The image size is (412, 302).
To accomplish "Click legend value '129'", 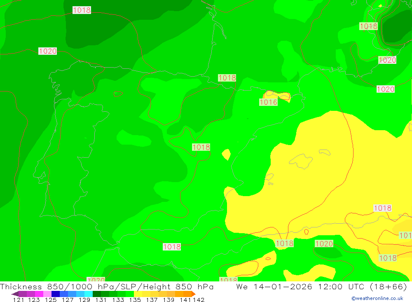I will pos(84,300).
